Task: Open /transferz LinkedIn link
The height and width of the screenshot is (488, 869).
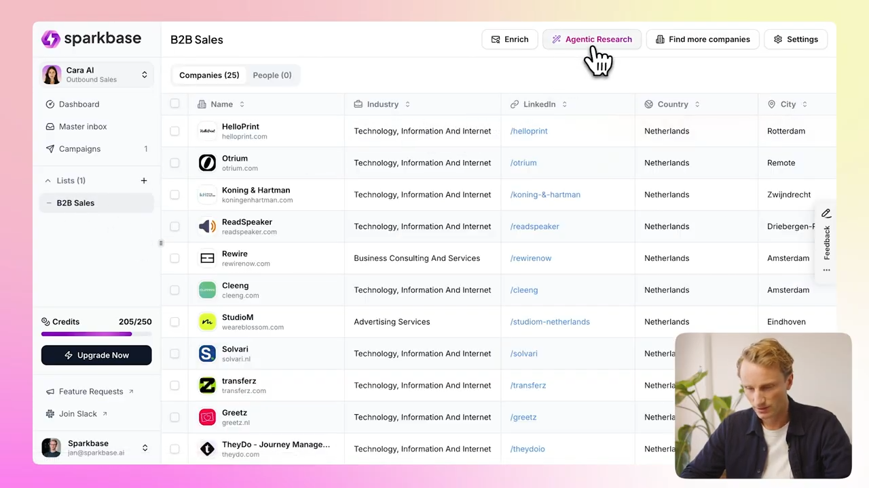Action: (x=528, y=386)
